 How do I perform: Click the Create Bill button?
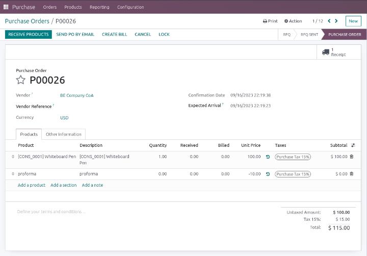(115, 35)
